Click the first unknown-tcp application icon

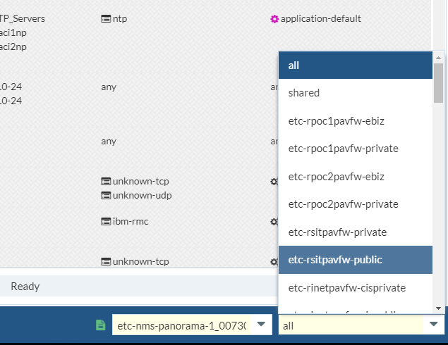click(106, 182)
